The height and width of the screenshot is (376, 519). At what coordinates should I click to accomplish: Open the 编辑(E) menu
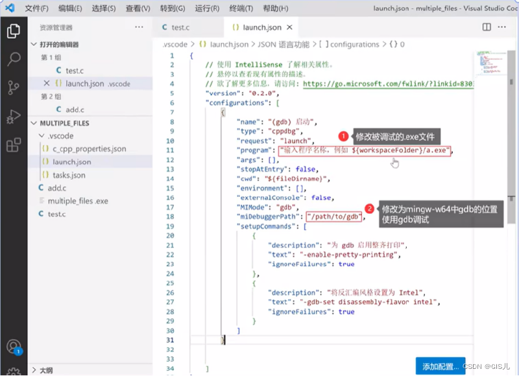click(x=70, y=8)
